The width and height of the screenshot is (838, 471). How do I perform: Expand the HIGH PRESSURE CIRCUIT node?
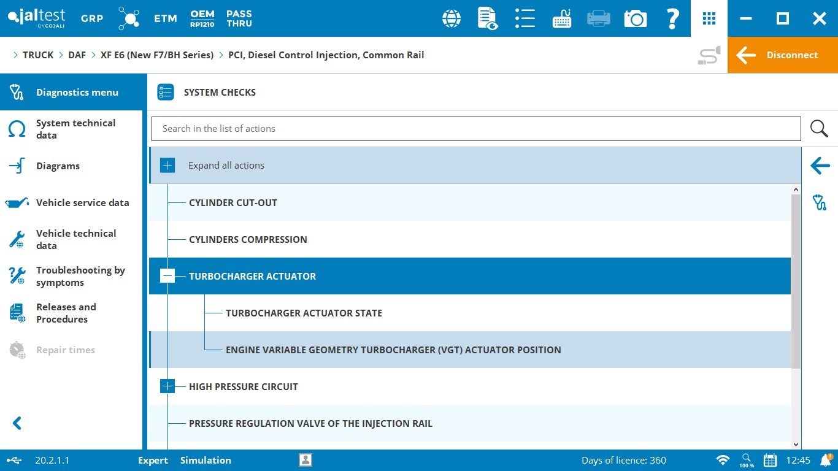coord(167,386)
